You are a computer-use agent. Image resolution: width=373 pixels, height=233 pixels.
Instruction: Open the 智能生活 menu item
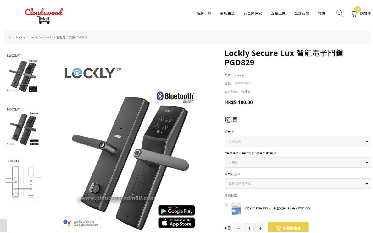point(227,13)
